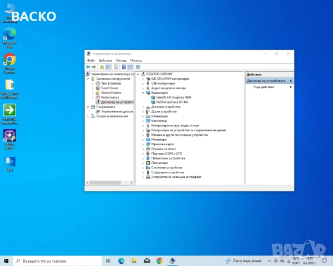
Task: Click right arrow of tree horizontal scrollbar
Action: point(131,182)
